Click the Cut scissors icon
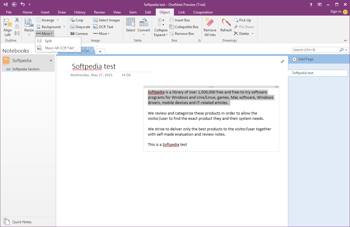This screenshot has width=350, height=227. click(17, 20)
